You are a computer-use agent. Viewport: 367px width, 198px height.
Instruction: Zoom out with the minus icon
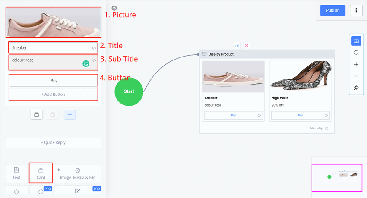(x=356, y=76)
